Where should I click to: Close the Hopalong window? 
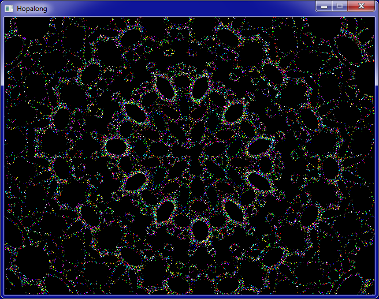[361, 6]
